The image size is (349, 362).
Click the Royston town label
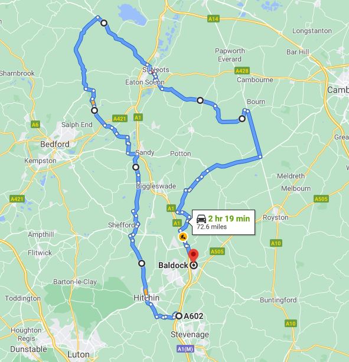coord(276,217)
